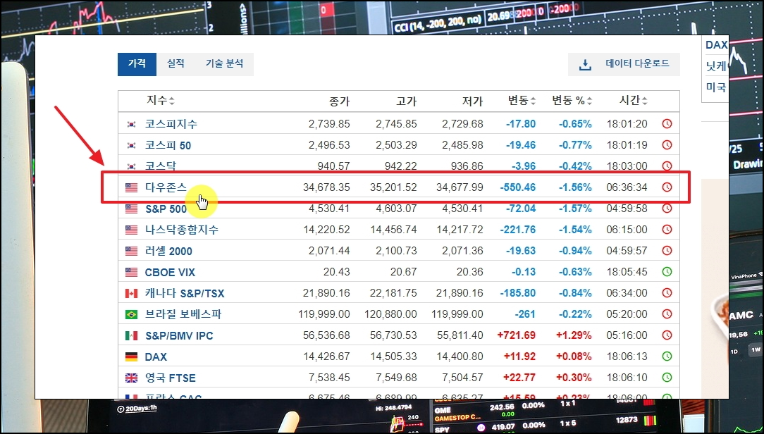Click the 코스피지수 percent change -0.65%
The width and height of the screenshot is (764, 434).
click(x=575, y=124)
